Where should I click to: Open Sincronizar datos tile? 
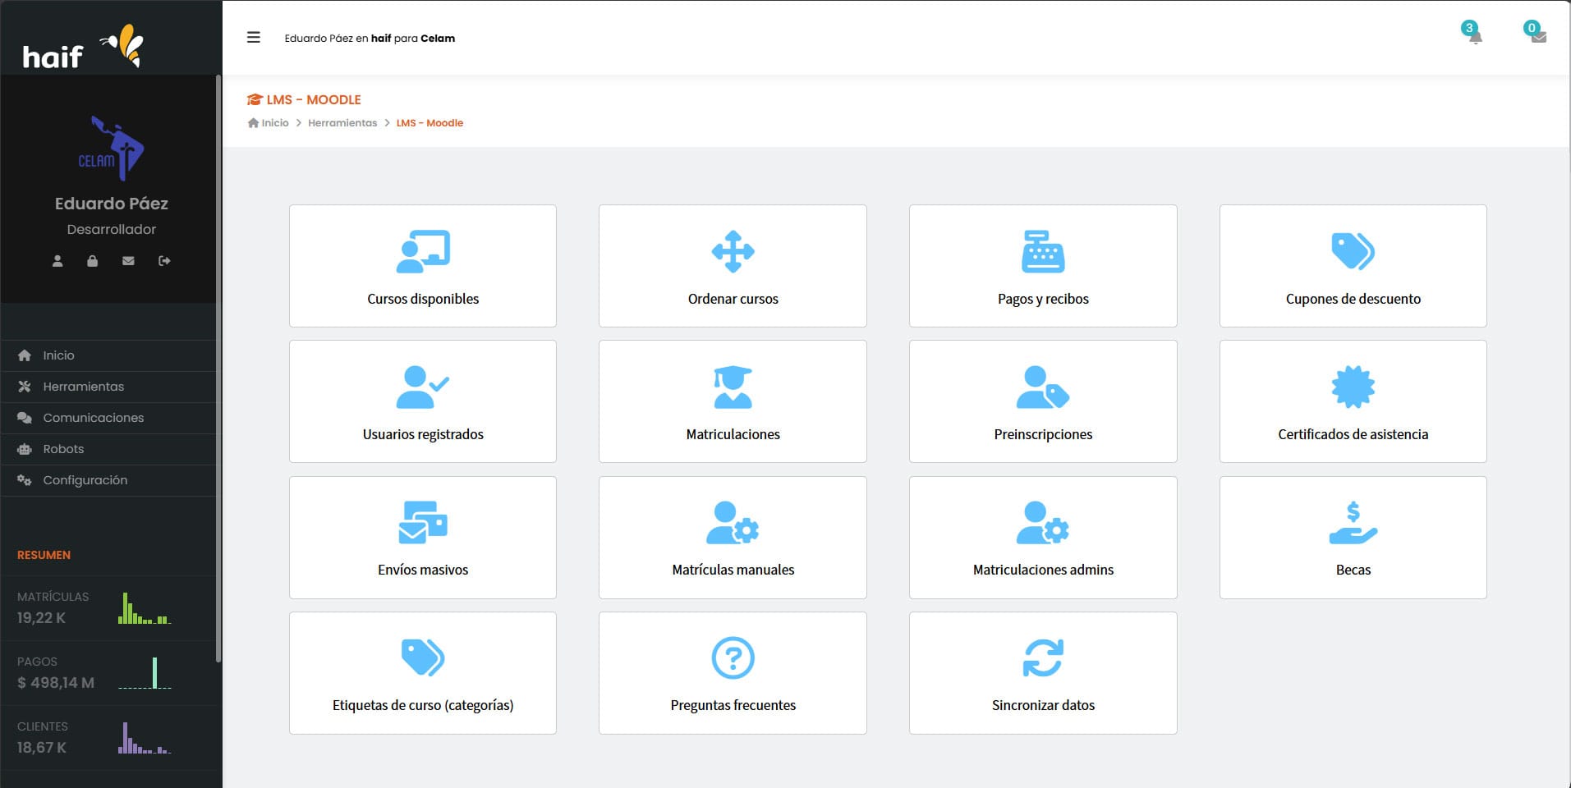(1042, 673)
